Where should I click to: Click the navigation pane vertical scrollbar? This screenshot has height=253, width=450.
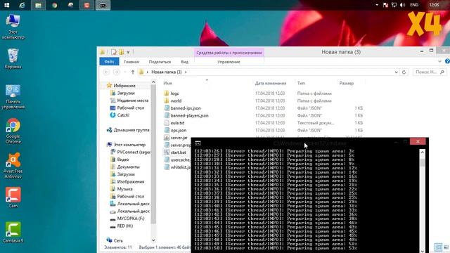(153, 153)
